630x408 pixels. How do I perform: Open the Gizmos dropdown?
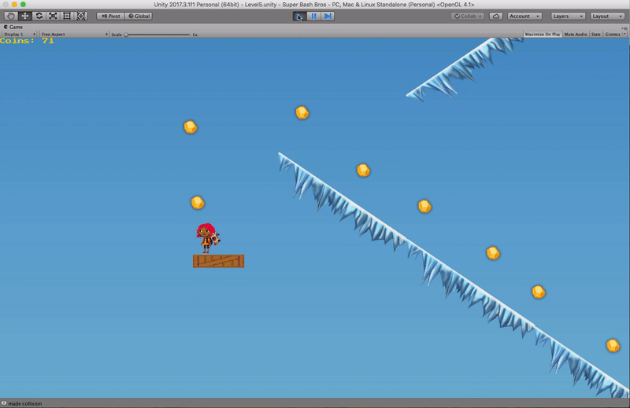click(615, 35)
